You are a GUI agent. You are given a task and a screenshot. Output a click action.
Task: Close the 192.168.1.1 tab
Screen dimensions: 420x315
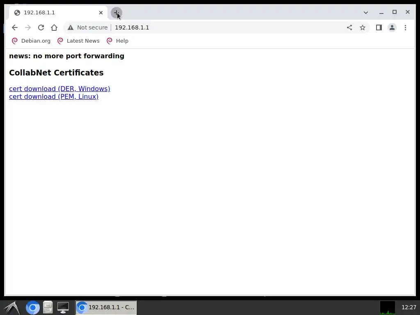pyautogui.click(x=101, y=13)
